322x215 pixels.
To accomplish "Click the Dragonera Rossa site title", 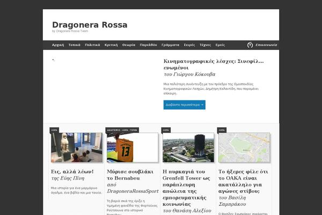I will [x=90, y=25].
